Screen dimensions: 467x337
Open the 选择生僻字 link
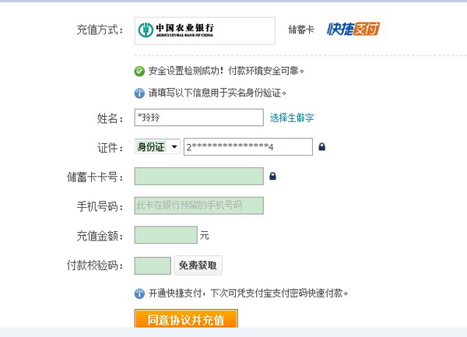point(292,118)
